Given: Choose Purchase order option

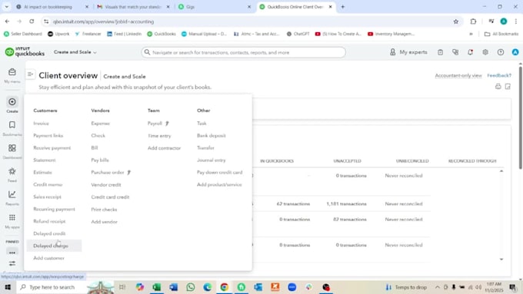Looking at the screenshot, I should pyautogui.click(x=108, y=173).
